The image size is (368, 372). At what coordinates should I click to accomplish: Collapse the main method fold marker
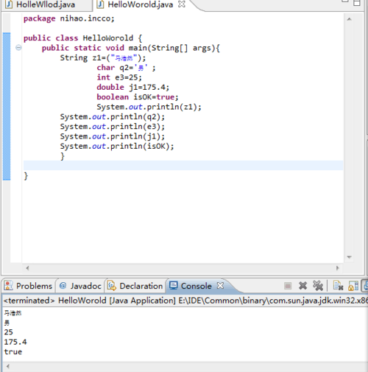point(18,47)
